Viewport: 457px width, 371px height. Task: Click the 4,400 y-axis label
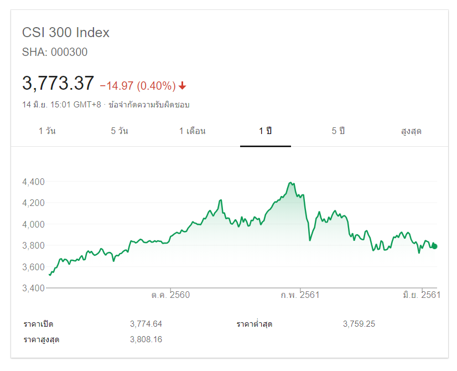(33, 182)
